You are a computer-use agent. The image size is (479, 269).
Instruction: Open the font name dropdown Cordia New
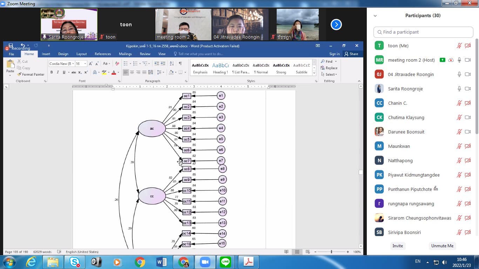coord(62,64)
